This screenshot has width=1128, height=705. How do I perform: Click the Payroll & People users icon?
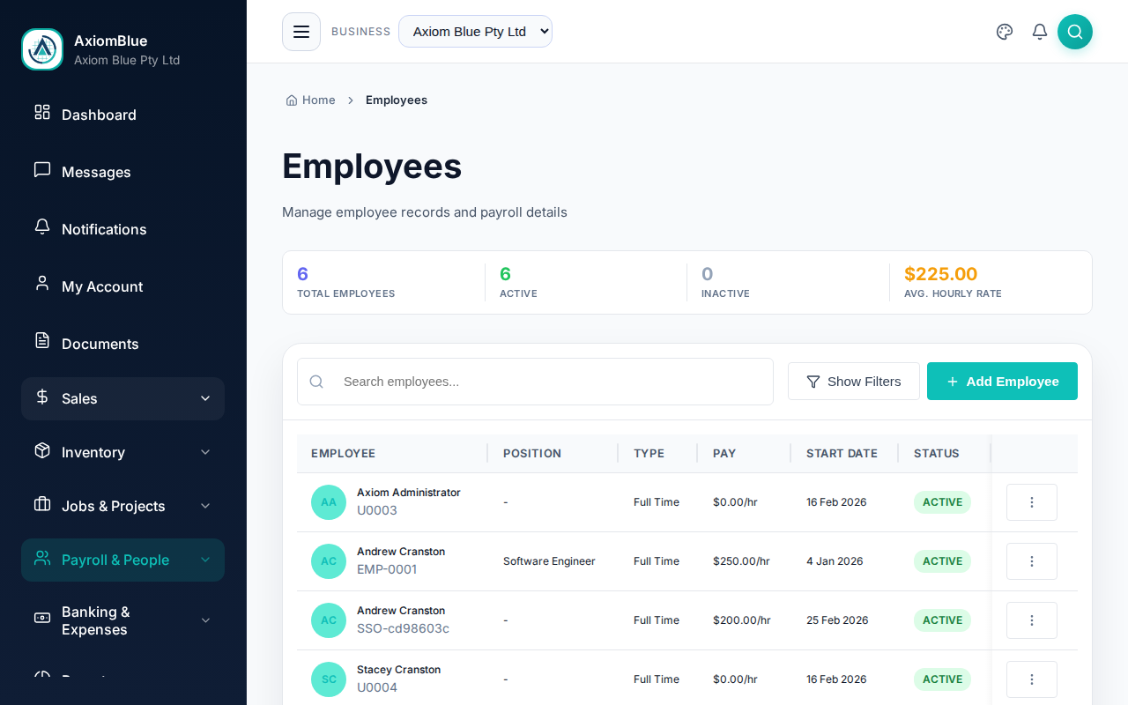[x=42, y=558]
